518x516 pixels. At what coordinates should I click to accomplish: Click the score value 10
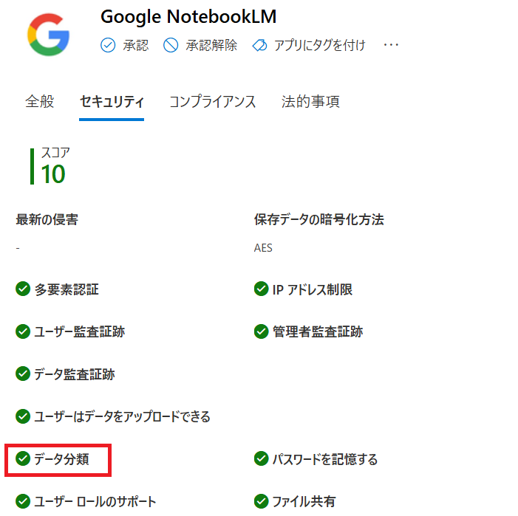pos(53,173)
